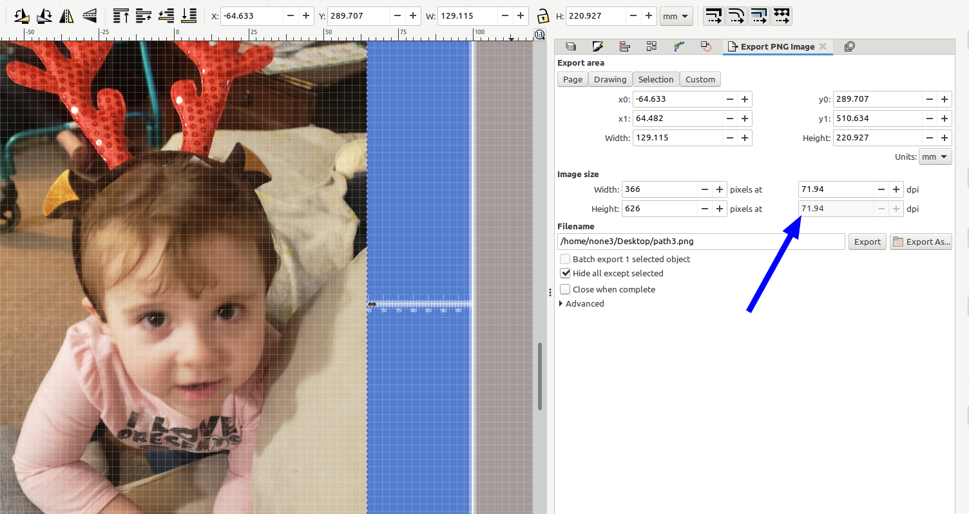This screenshot has height=514, width=969.
Task: Open toolbar mm units dropdown
Action: [x=676, y=16]
